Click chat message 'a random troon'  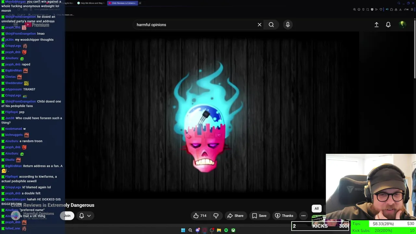31,141
